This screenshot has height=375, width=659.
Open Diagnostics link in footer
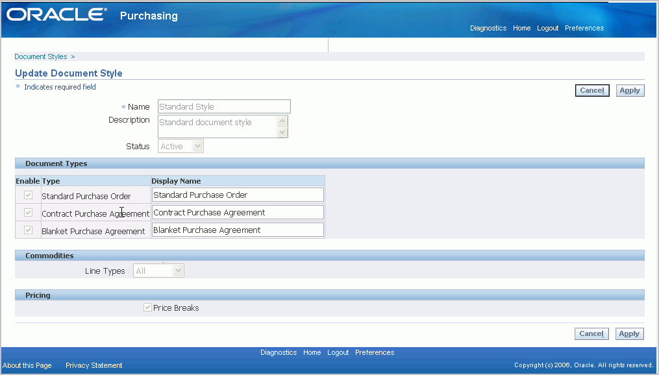(x=279, y=352)
